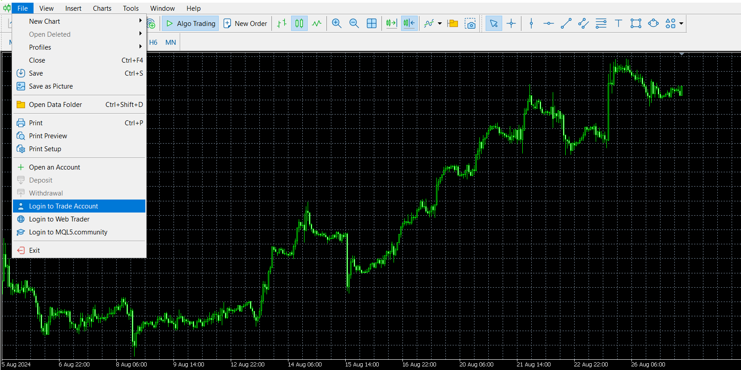Click the New Order button
Screen dimensions: 741x370
(x=245, y=24)
